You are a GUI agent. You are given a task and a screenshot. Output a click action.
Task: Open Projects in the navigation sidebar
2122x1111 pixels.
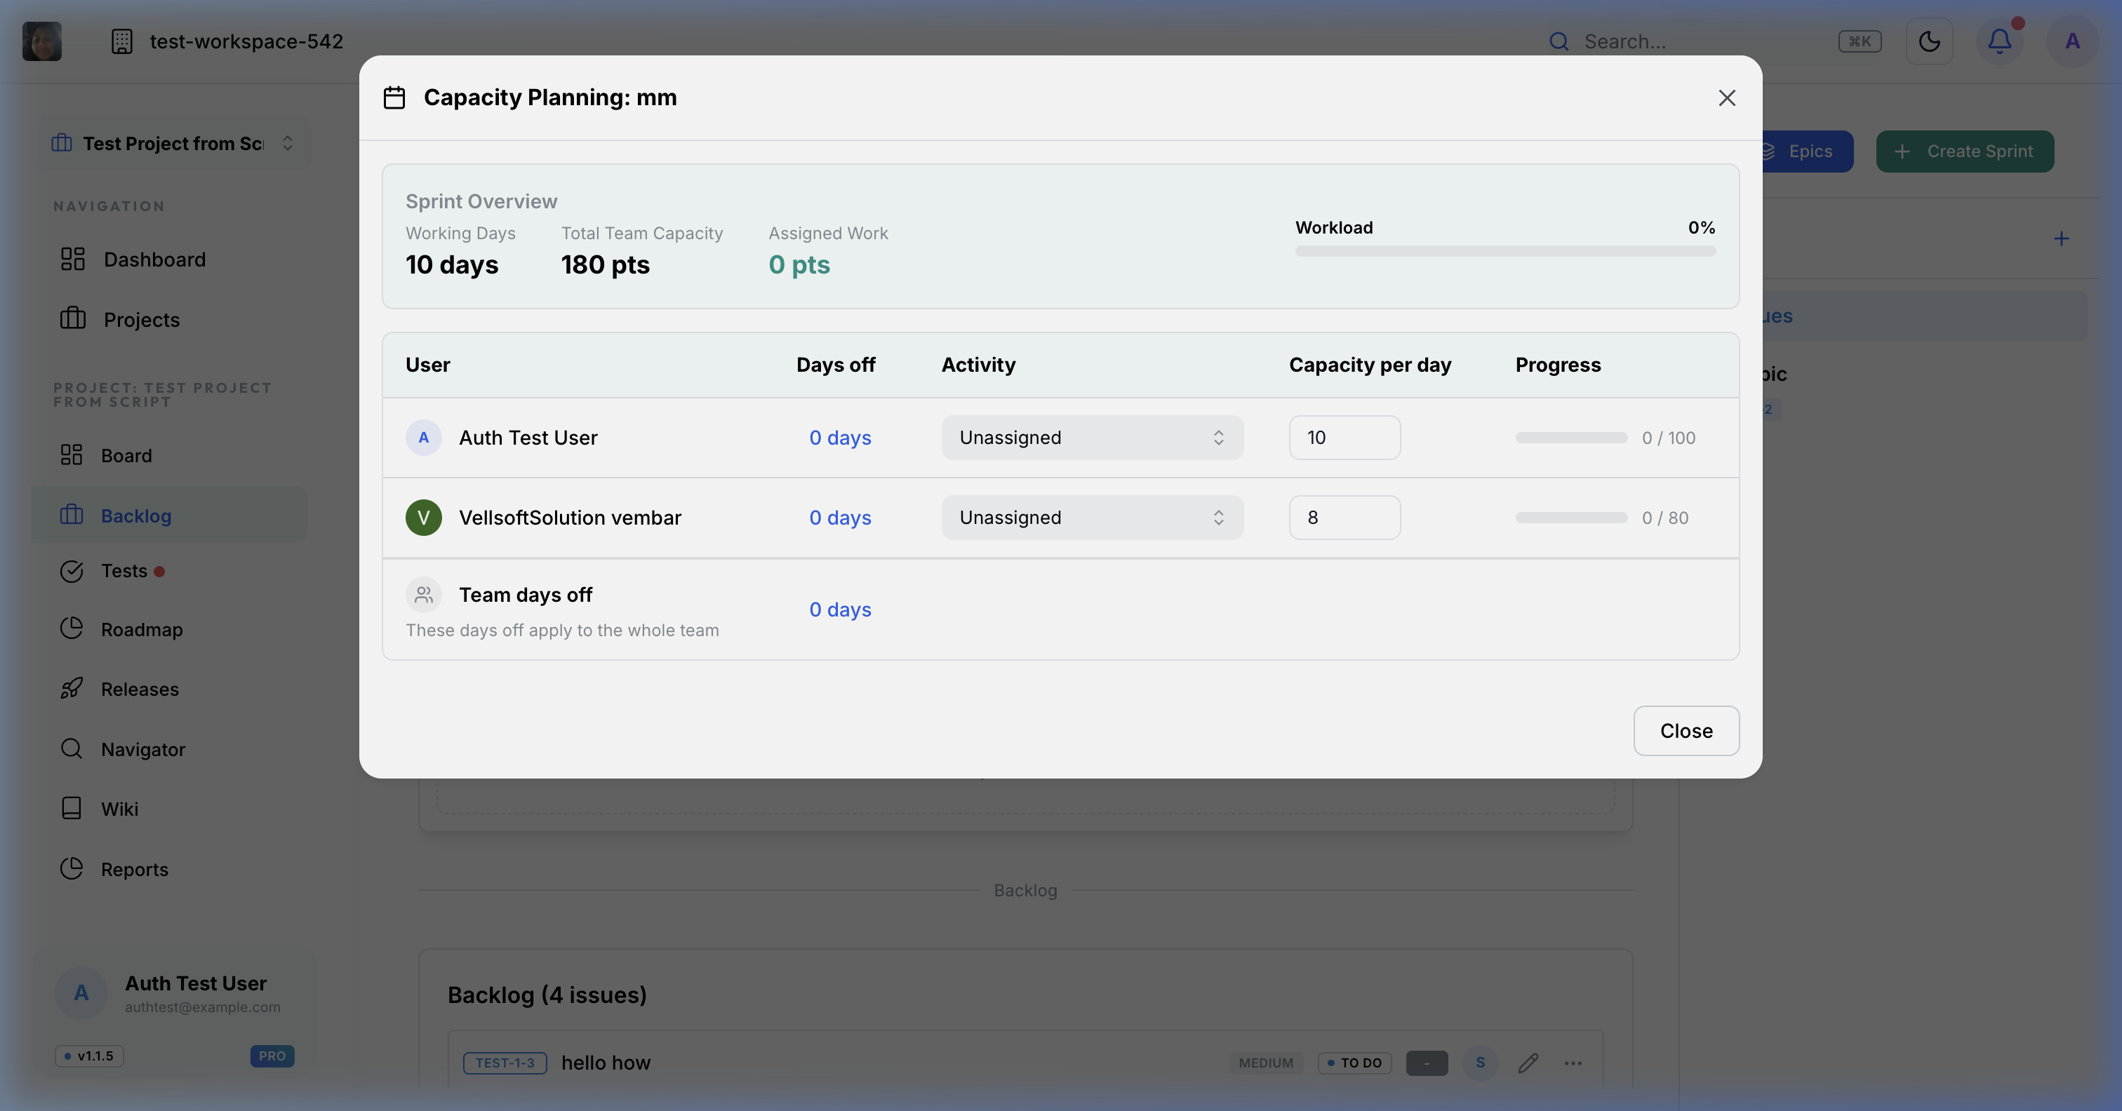[x=169, y=320]
